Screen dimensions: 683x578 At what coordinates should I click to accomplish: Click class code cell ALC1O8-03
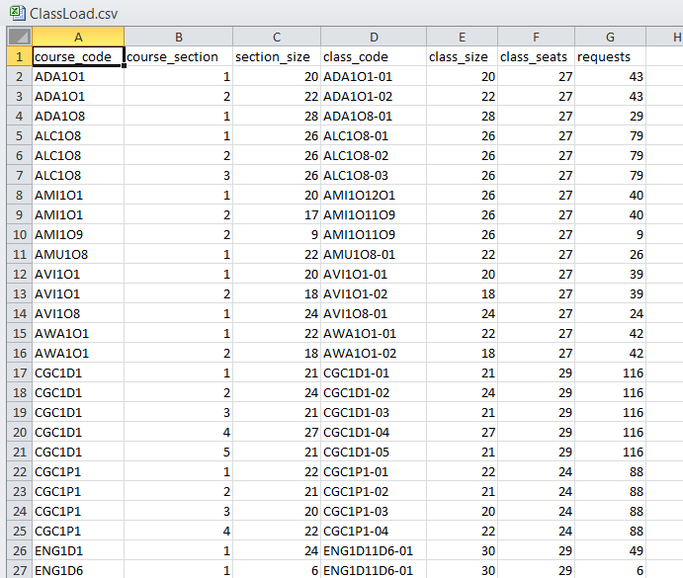(373, 175)
